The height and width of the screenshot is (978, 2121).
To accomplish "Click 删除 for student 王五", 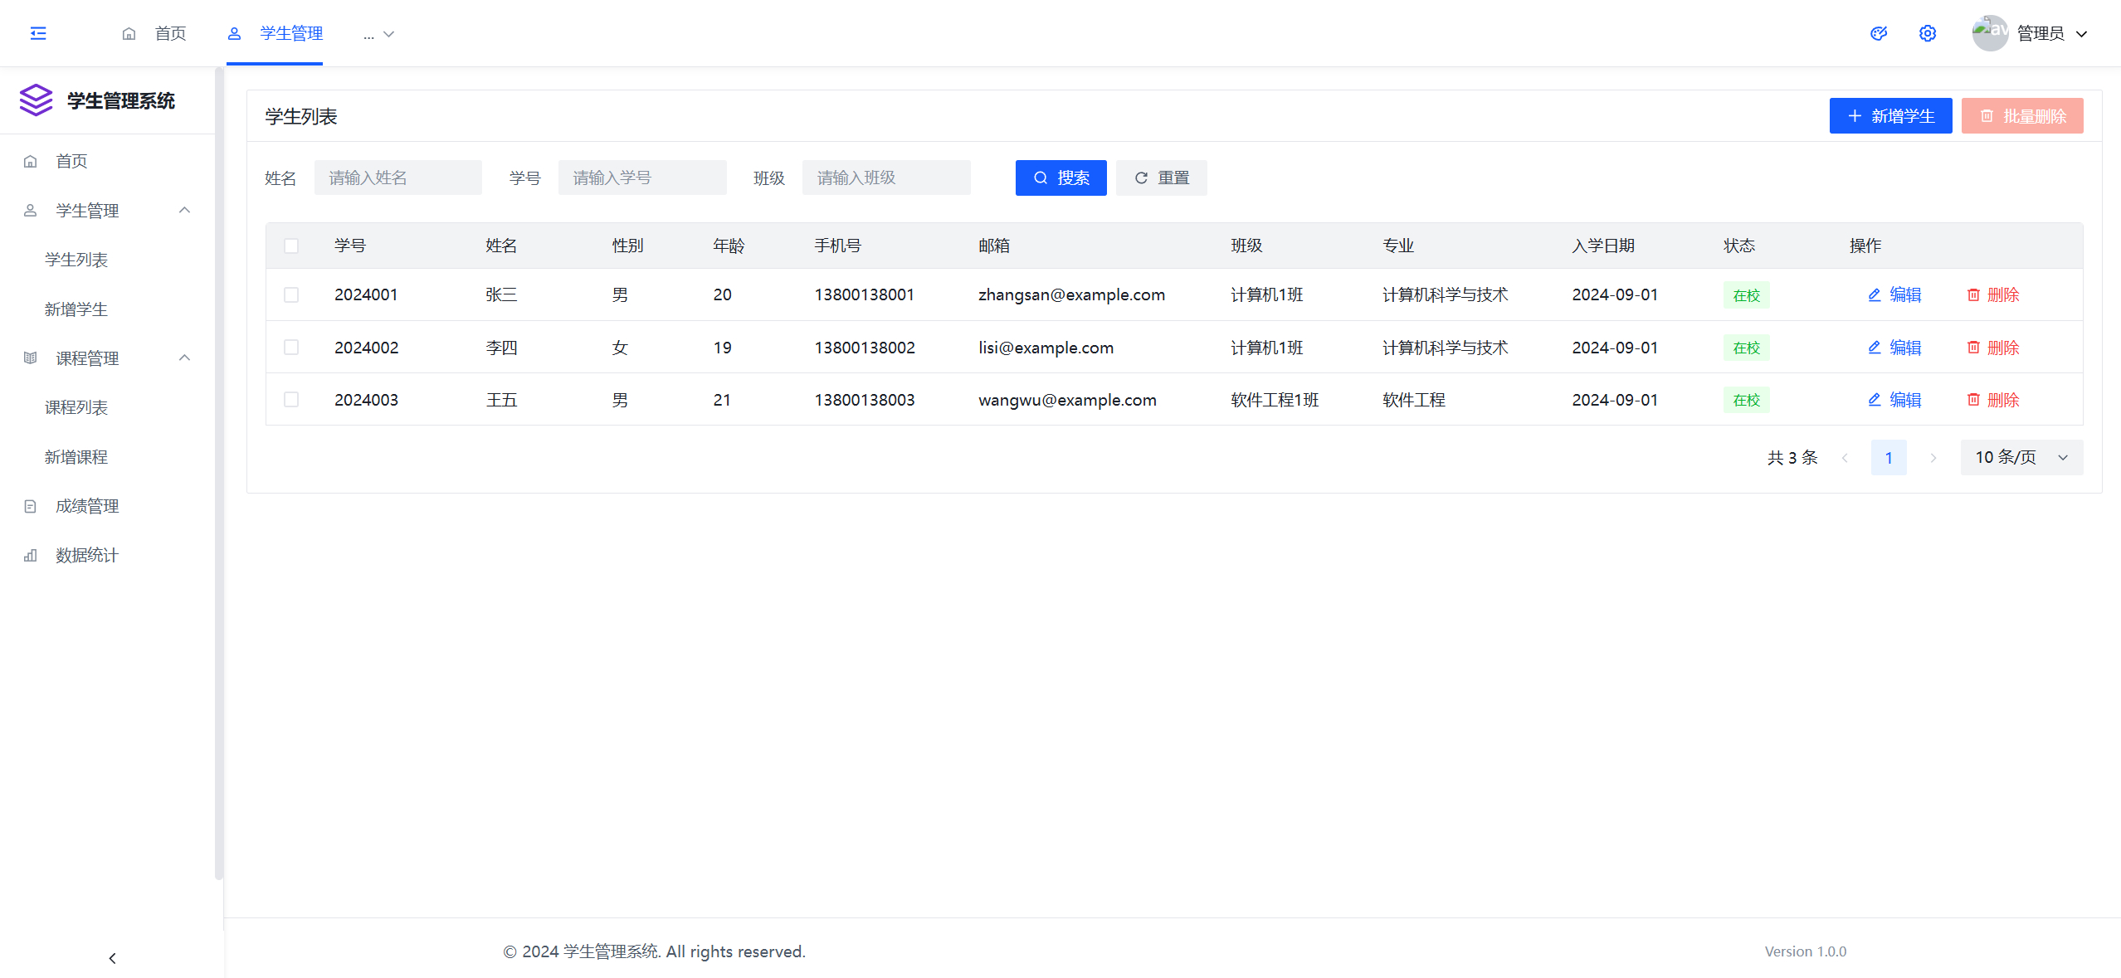I will tap(1993, 400).
